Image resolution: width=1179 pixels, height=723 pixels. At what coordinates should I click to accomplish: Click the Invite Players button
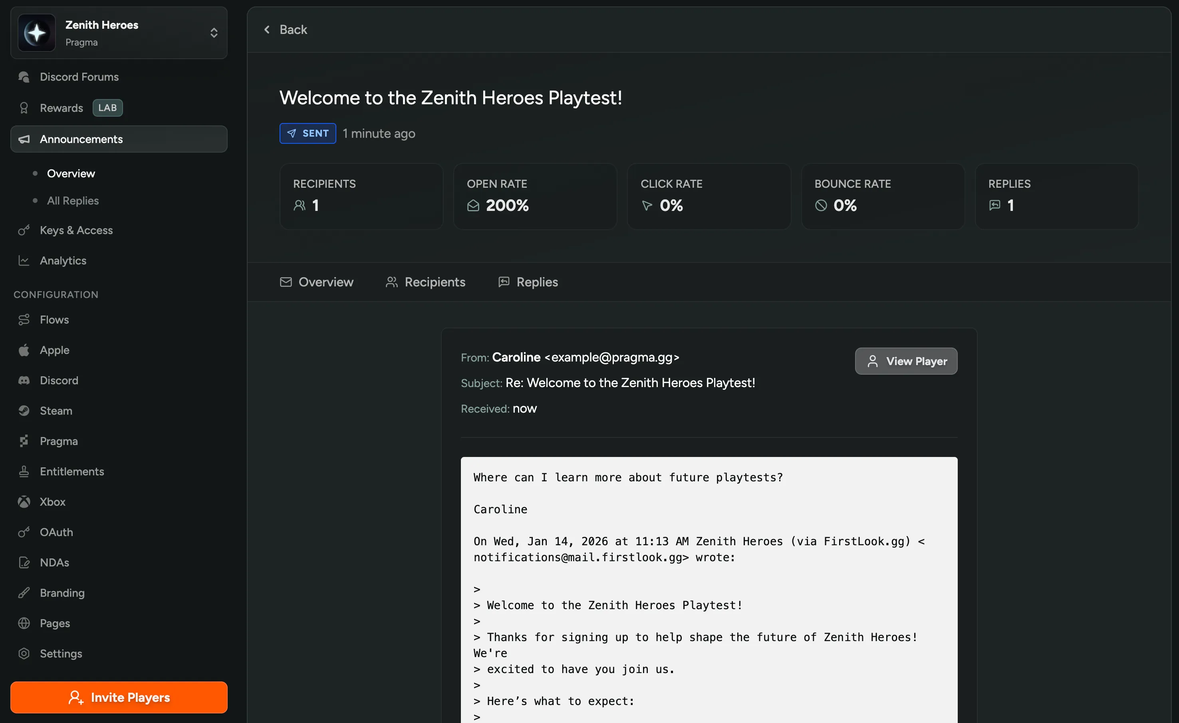point(119,697)
